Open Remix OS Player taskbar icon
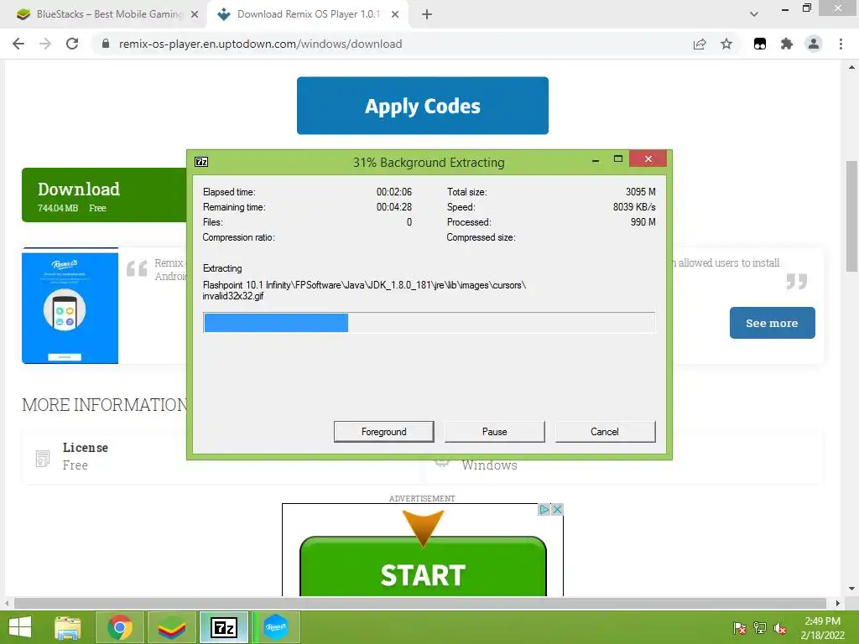859x644 pixels. (x=275, y=627)
